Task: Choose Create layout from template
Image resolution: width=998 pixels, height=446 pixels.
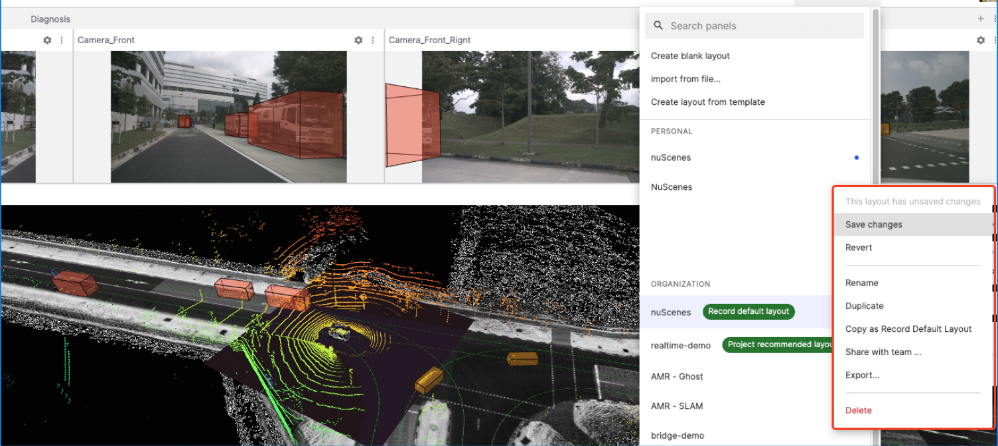Action: coord(707,102)
